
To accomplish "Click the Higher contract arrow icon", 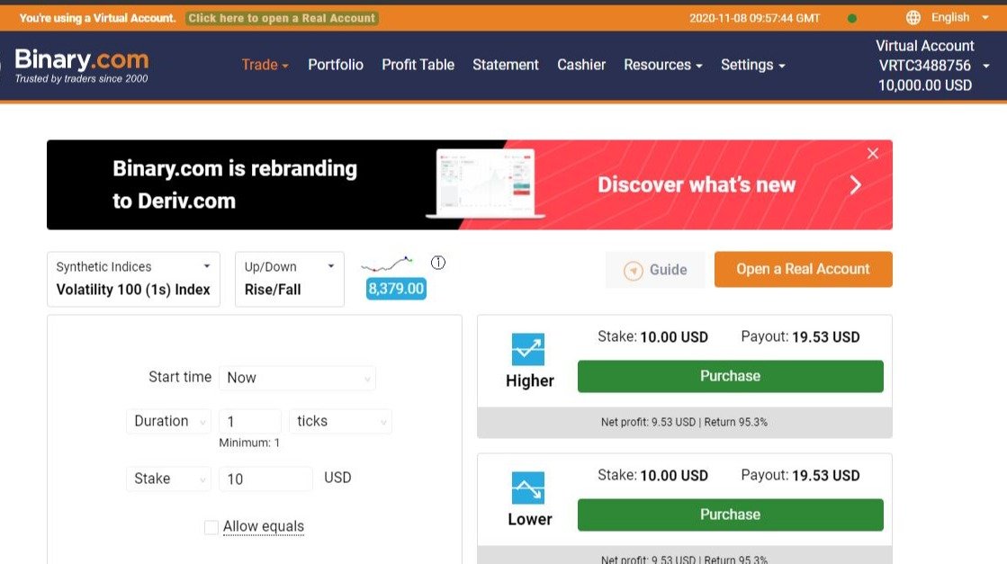I will (x=528, y=350).
